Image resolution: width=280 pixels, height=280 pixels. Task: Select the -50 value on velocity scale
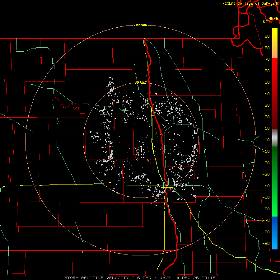266,198
